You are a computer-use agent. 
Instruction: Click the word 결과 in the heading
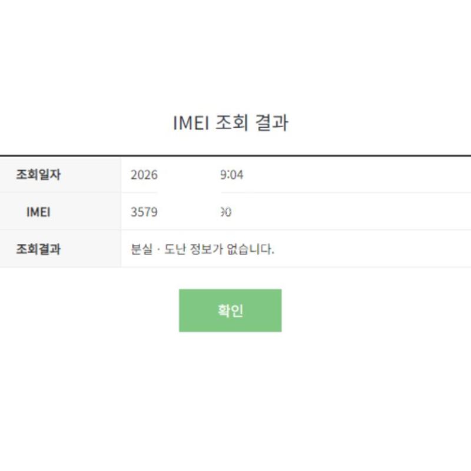point(271,123)
